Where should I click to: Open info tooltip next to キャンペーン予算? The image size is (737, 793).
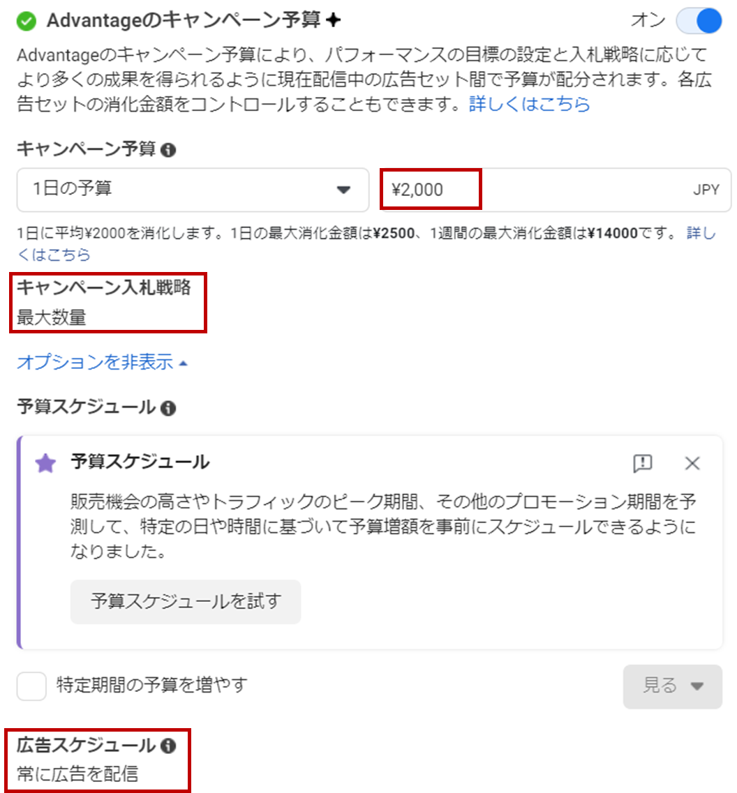pos(168,150)
